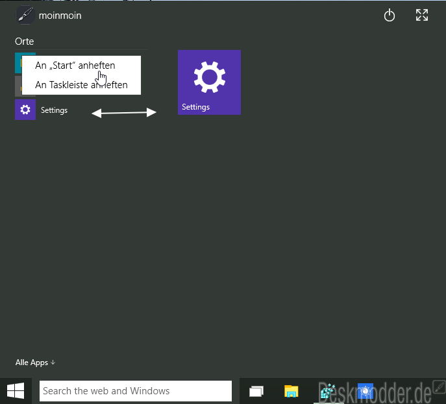The height and width of the screenshot is (404, 446).
Task: Click the moinmoin user name
Action: click(60, 16)
